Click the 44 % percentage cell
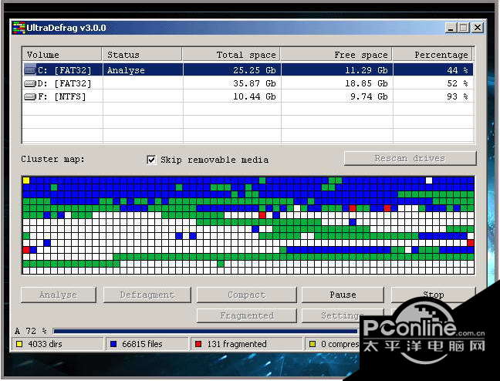The width and height of the screenshot is (500, 381). coord(433,70)
